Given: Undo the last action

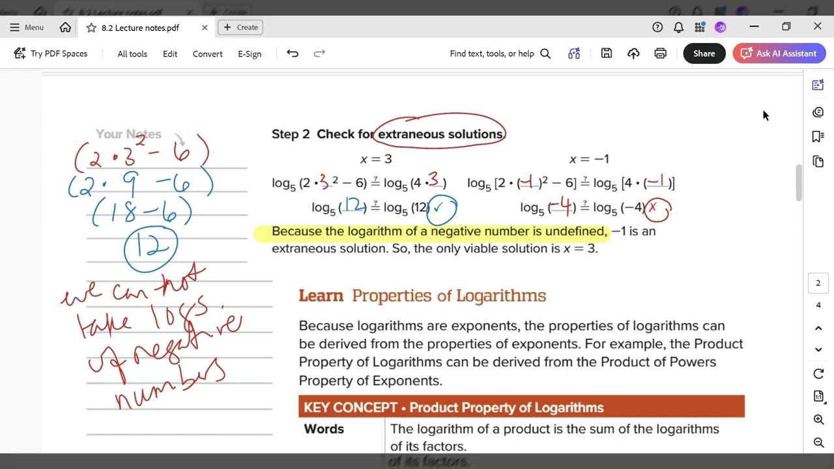Looking at the screenshot, I should pyautogui.click(x=293, y=53).
